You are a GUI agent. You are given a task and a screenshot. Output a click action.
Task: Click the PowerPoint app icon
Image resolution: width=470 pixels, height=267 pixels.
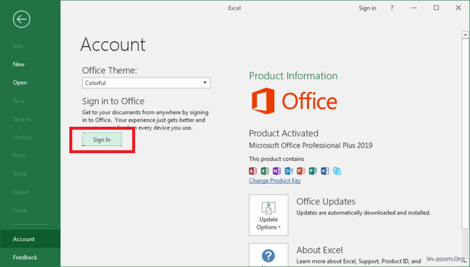301,171
